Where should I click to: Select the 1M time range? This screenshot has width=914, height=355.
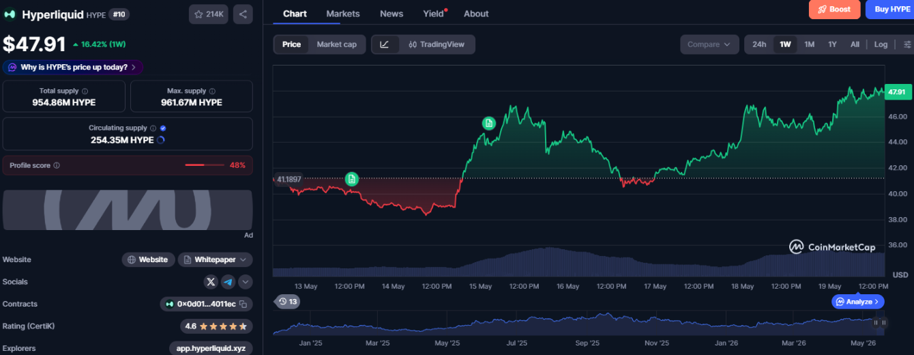click(x=809, y=44)
